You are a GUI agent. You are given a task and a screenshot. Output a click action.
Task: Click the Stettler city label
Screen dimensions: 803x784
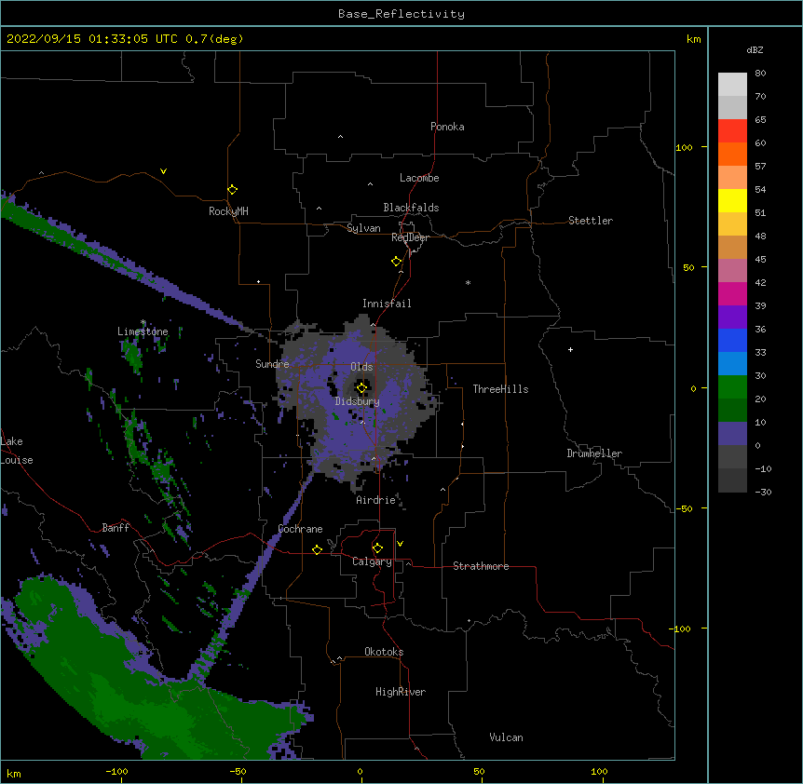591,221
